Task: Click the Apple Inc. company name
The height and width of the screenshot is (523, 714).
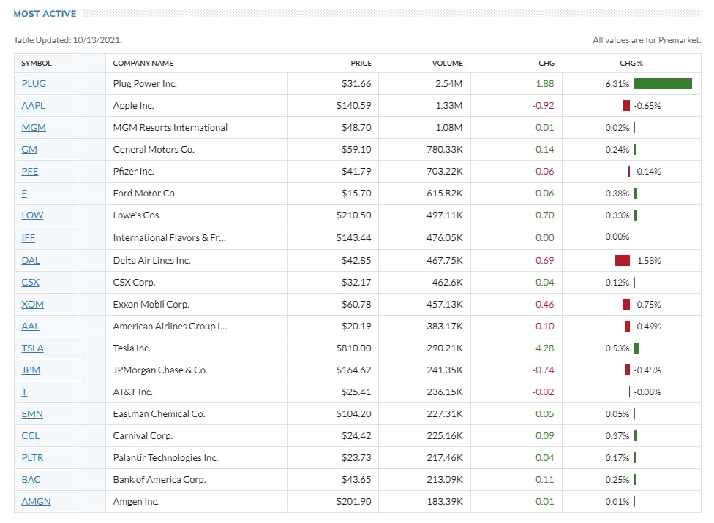Action: coord(133,105)
